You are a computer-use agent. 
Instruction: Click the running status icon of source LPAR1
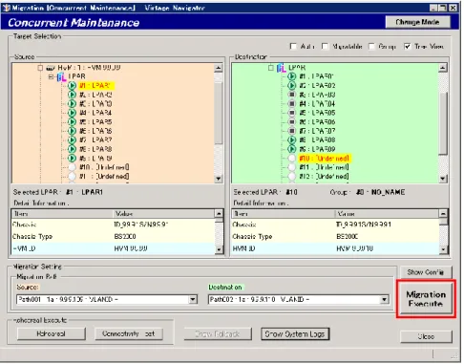coord(73,85)
